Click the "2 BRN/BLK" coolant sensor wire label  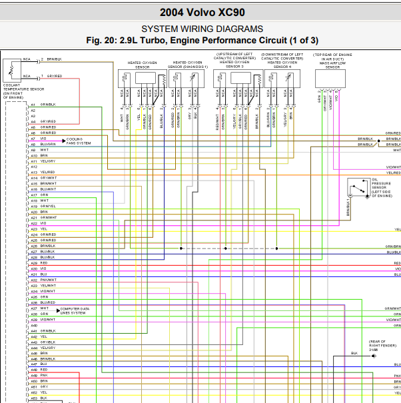[x=51, y=59]
